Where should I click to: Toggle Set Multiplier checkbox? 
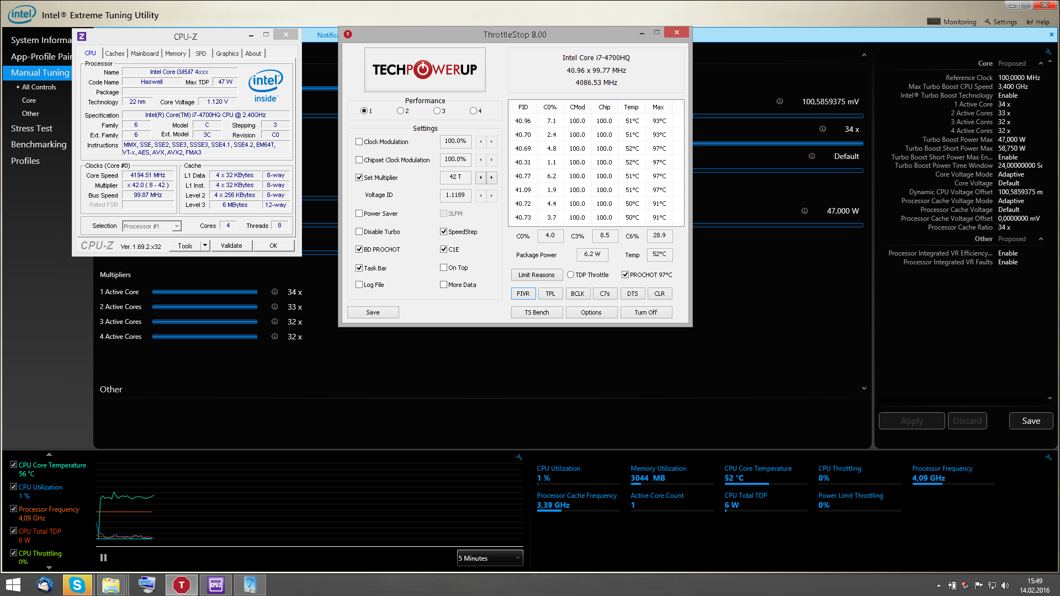pos(359,178)
